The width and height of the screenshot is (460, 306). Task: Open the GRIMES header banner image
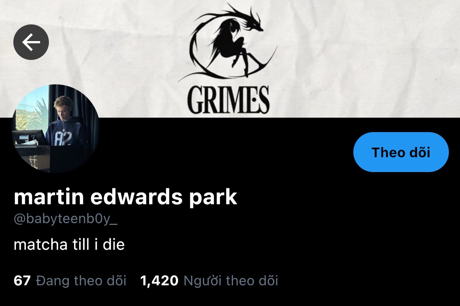coord(230,59)
